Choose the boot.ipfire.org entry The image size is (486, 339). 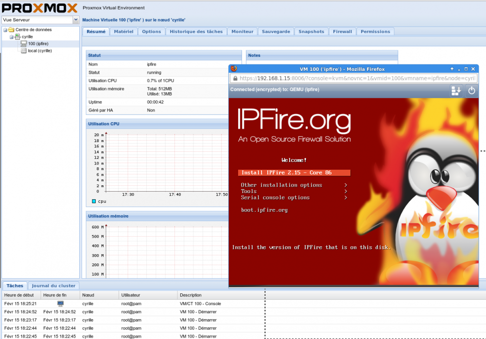click(x=264, y=210)
